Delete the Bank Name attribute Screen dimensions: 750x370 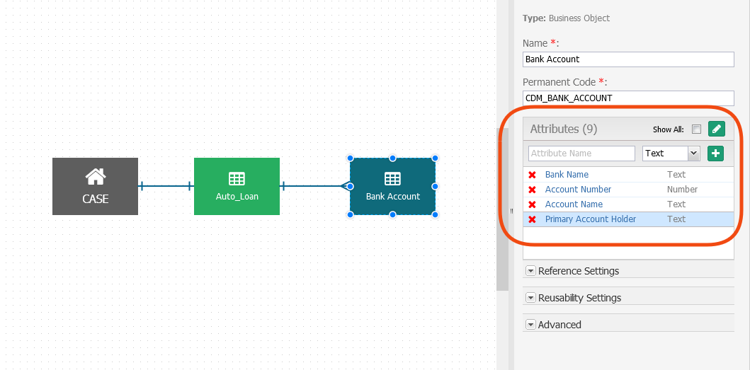532,175
